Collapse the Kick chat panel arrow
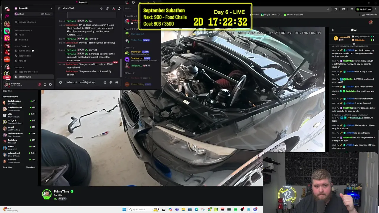This screenshot has height=213, width=379. (333, 30)
